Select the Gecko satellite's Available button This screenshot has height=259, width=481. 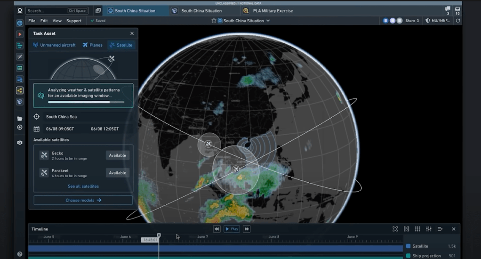117,155
